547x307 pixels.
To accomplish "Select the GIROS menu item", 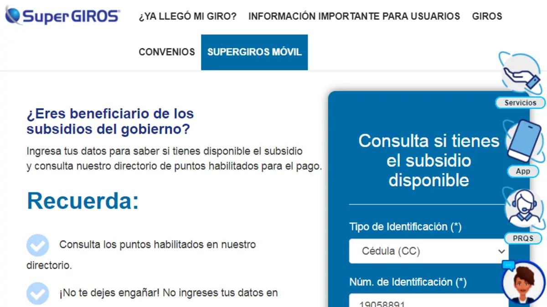I will pos(487,16).
